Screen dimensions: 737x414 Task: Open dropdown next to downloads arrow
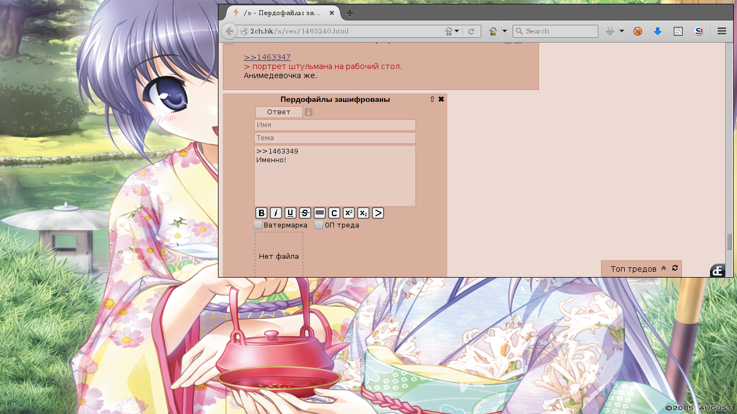(622, 31)
